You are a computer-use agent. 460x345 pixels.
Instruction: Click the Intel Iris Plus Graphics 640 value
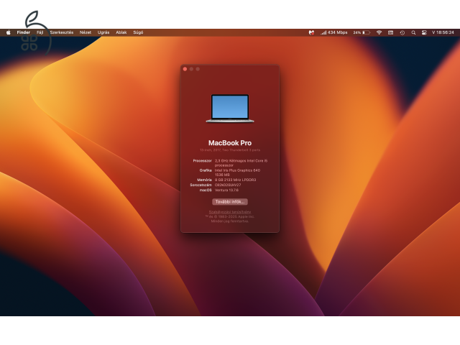[x=238, y=172]
